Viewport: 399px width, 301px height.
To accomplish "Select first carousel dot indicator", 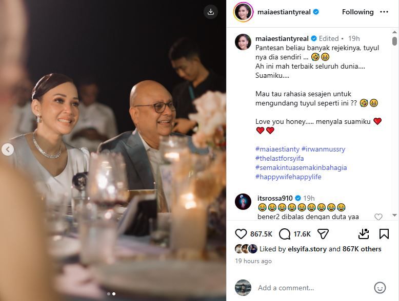I will (x=109, y=294).
